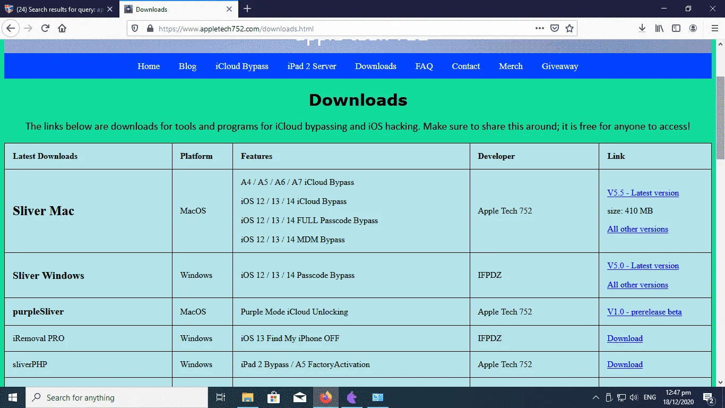The image size is (725, 408).
Task: Switch to the Search results tab
Action: [x=59, y=9]
